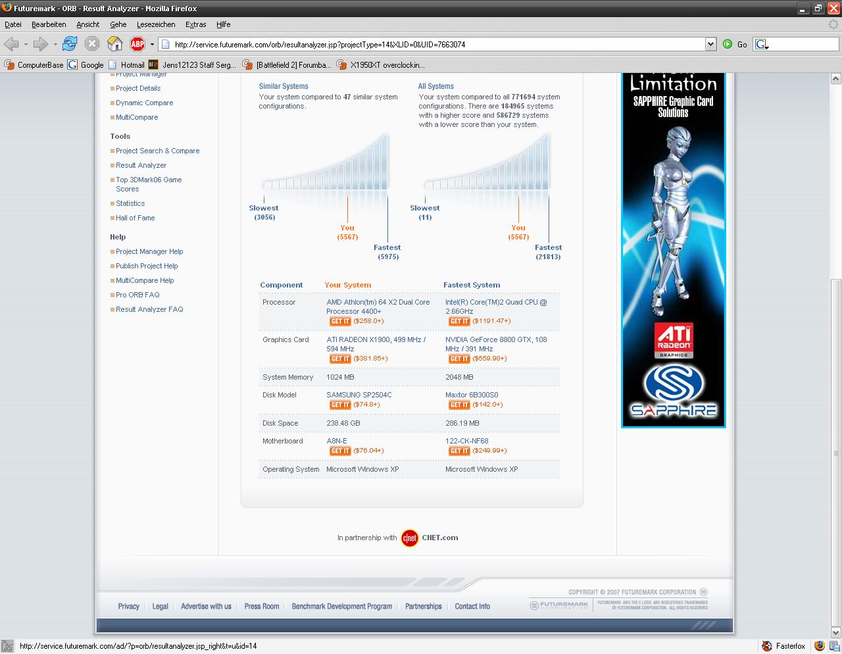
Task: Click the Google search input field
Action: coord(804,44)
